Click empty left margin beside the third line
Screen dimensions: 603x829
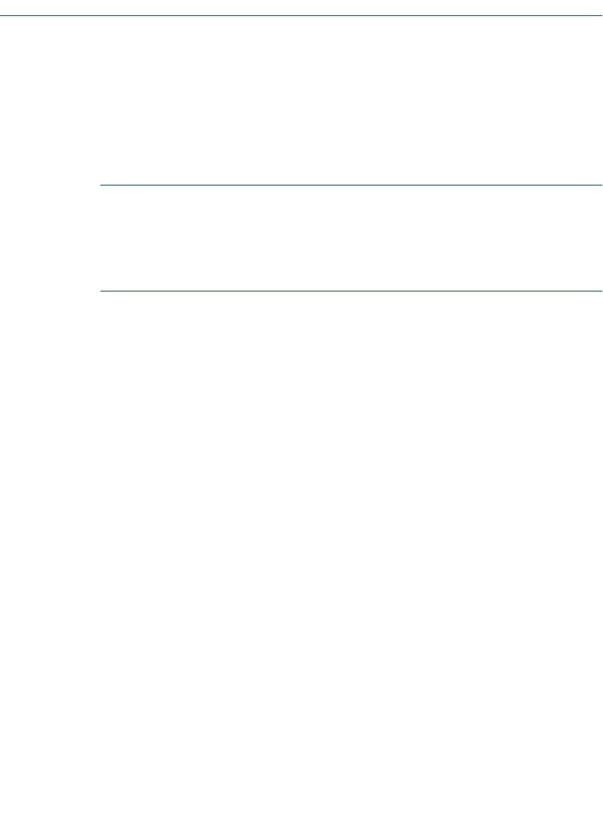pos(50,291)
